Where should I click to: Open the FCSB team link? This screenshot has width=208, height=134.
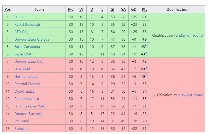[19, 17]
